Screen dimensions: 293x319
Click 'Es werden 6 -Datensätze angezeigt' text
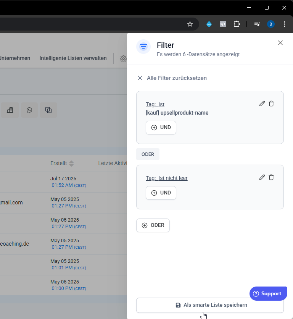[198, 55]
